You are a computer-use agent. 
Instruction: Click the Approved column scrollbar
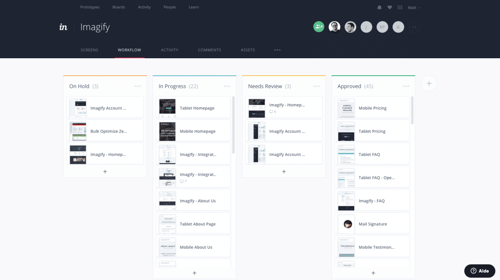coord(412,110)
